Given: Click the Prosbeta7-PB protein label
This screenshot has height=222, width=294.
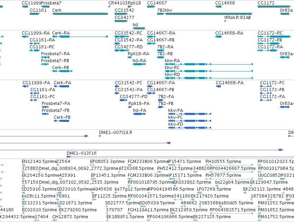Looking at the screenshot, I should [56, 110].
